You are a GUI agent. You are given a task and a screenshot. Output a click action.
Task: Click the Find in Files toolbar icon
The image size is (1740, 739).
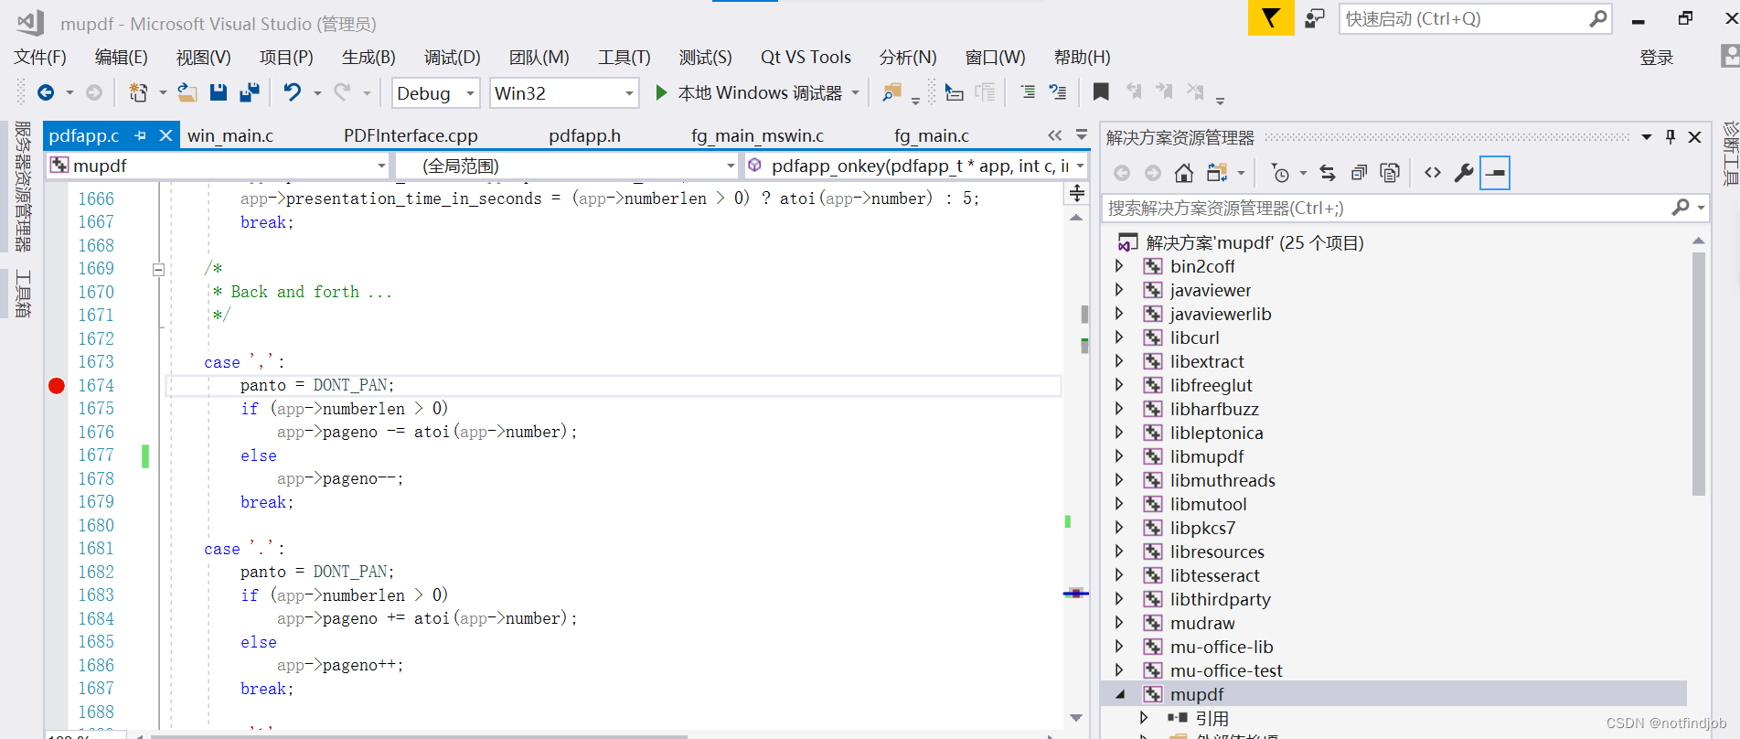click(x=891, y=92)
